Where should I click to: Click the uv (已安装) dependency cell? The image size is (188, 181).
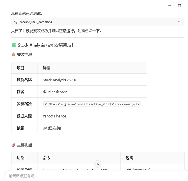coord(52,128)
